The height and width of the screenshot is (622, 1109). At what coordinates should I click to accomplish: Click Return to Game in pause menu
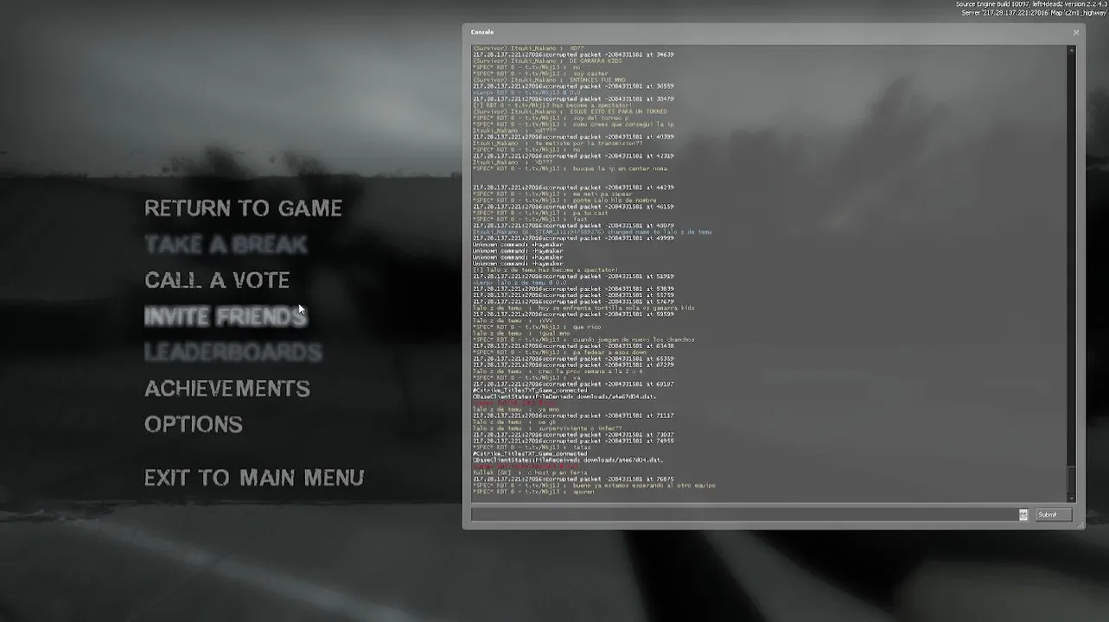pos(243,208)
